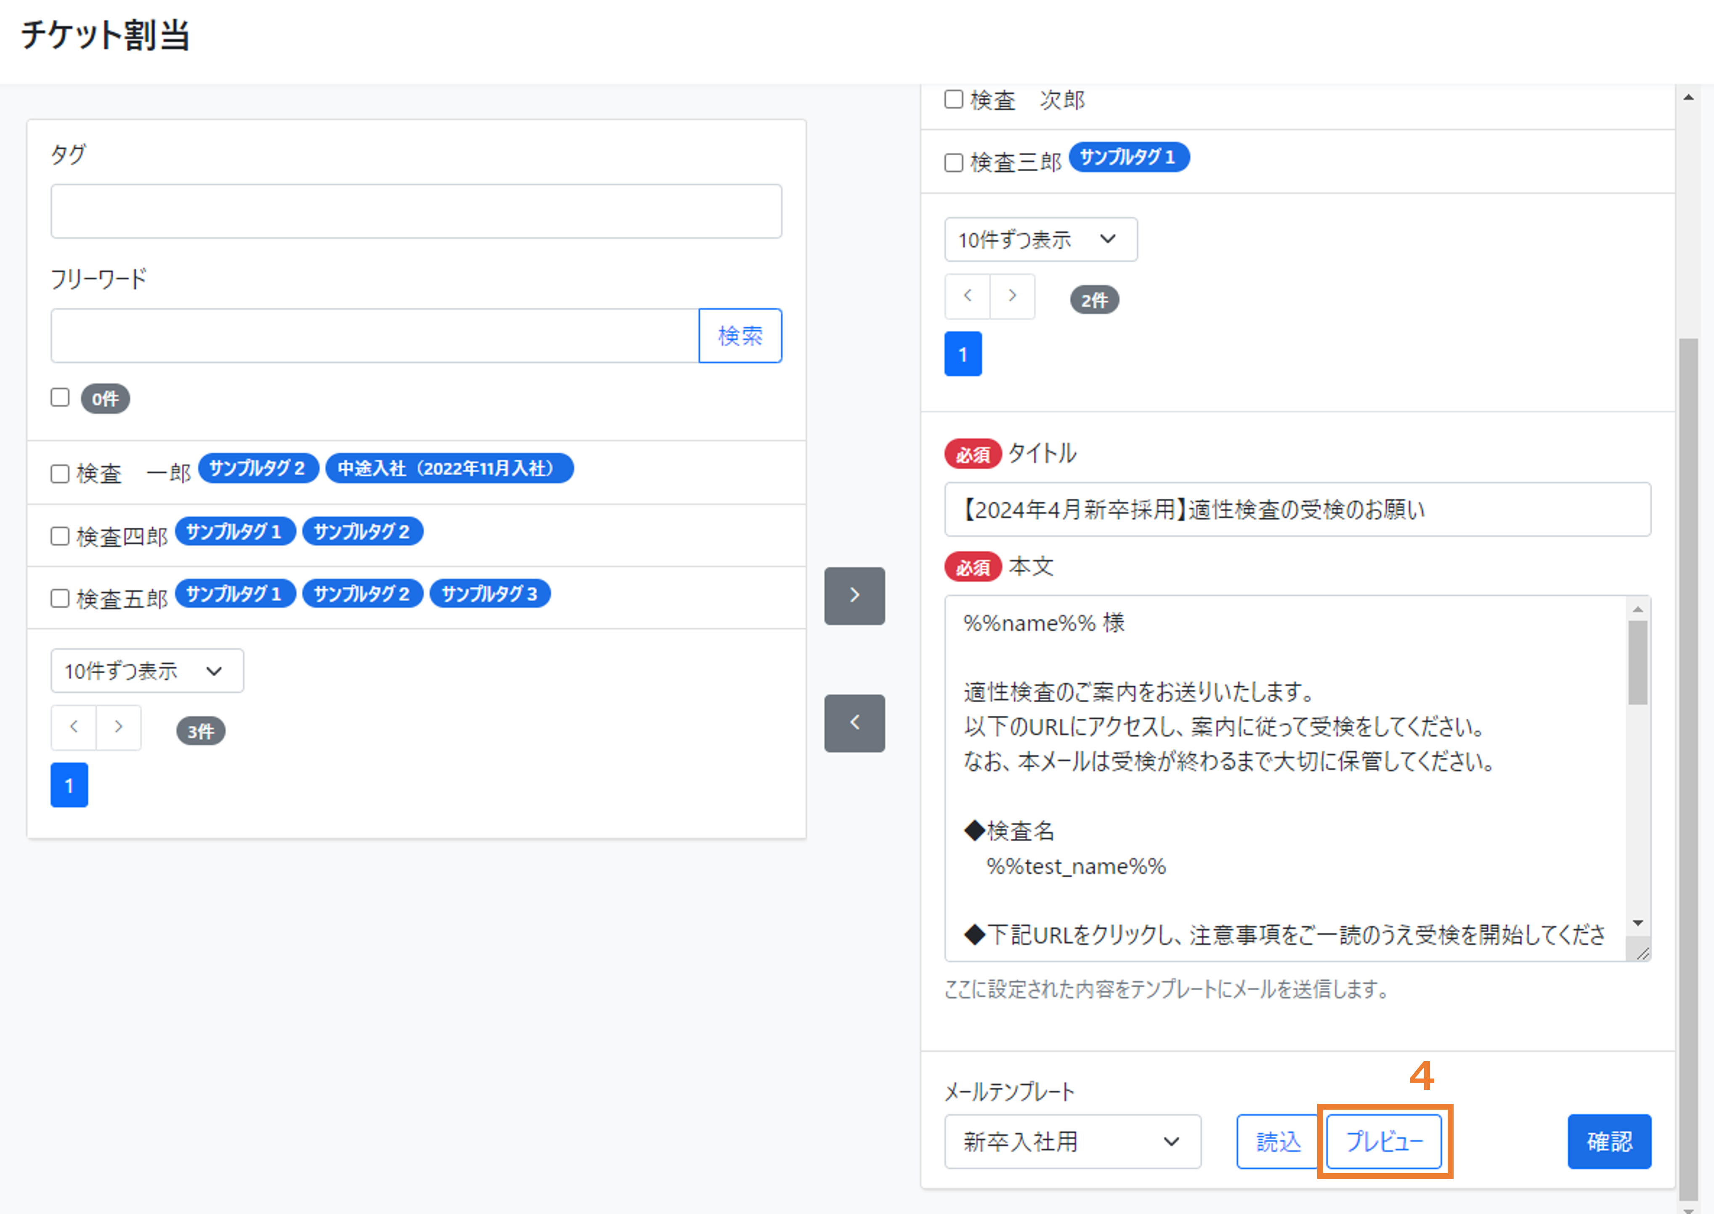
Task: Click the サンプルタグ2 badge on 検査五郎
Action: click(x=362, y=594)
